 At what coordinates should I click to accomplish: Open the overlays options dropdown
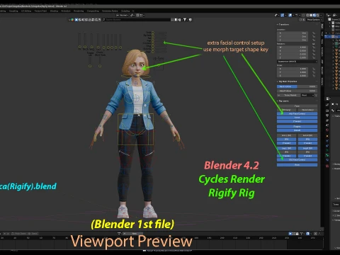click(293, 15)
